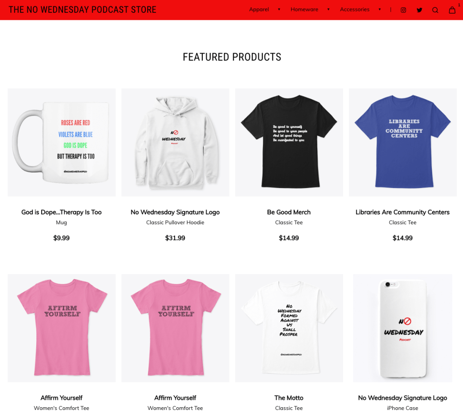
Task: Open the Twitter bird icon
Action: [x=419, y=10]
